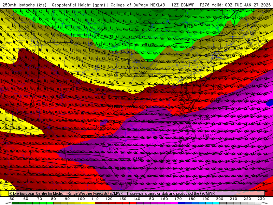The height and width of the screenshot is (205, 273).
Task: Click the '12Z ECMWF' model run label
Action: pos(183,5)
